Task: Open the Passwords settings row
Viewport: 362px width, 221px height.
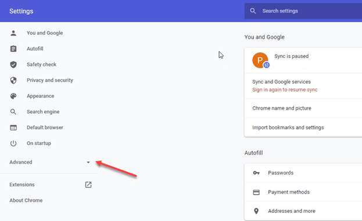Action: [x=303, y=173]
